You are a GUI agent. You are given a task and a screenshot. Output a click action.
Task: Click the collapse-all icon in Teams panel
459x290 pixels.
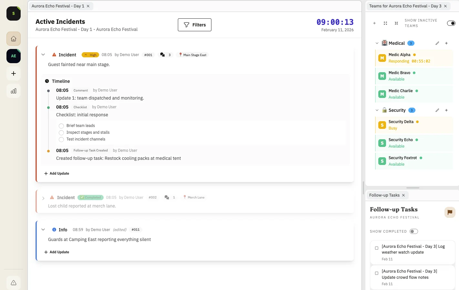pos(396,23)
